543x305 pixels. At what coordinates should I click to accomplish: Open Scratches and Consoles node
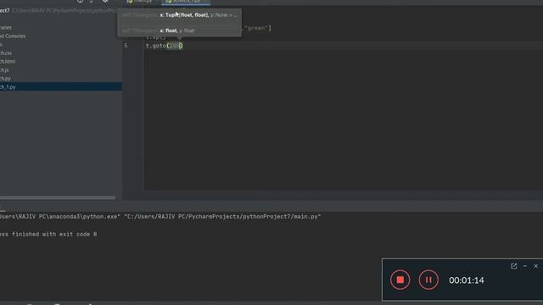(13, 36)
